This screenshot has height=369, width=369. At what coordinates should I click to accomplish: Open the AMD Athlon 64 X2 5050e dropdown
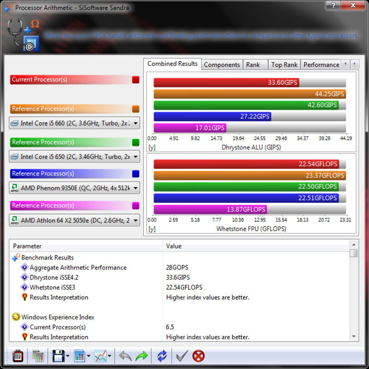click(x=136, y=220)
